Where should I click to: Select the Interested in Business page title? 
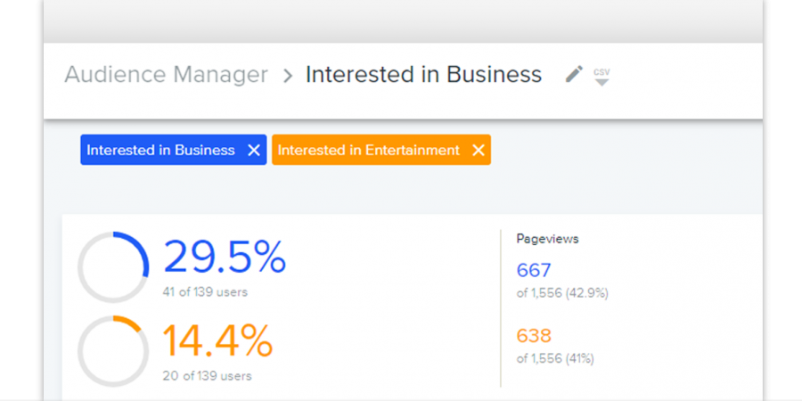(423, 75)
